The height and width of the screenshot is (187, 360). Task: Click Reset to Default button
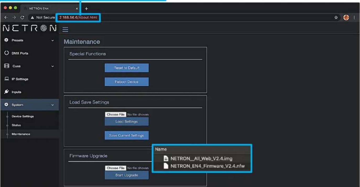[x=127, y=68]
